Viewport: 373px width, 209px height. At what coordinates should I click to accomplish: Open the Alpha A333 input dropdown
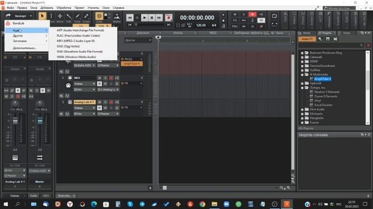[x=85, y=65]
